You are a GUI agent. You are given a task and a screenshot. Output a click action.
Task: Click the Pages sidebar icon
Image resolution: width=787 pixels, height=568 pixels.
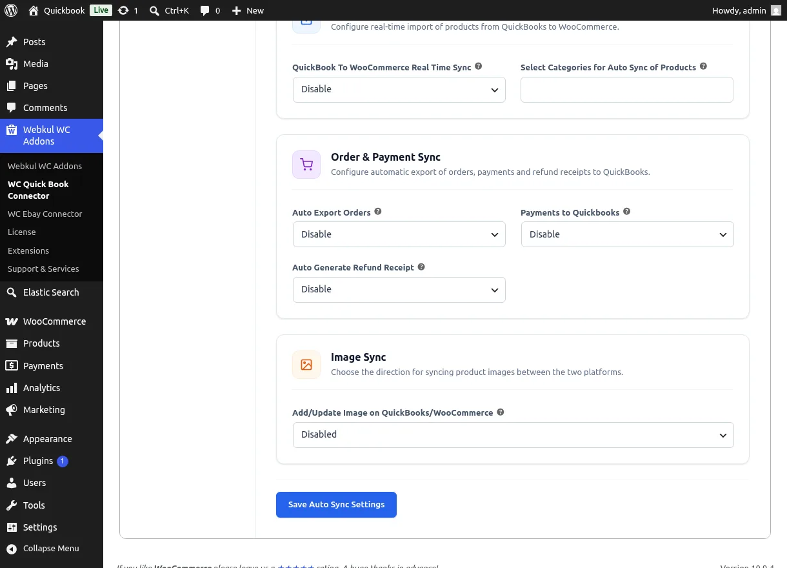[x=12, y=86]
